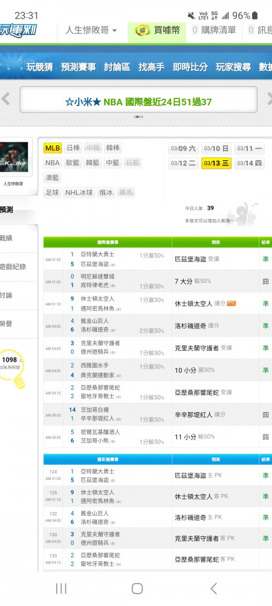
Task: Click the 國際盤賽事 table header
Action: point(108,242)
